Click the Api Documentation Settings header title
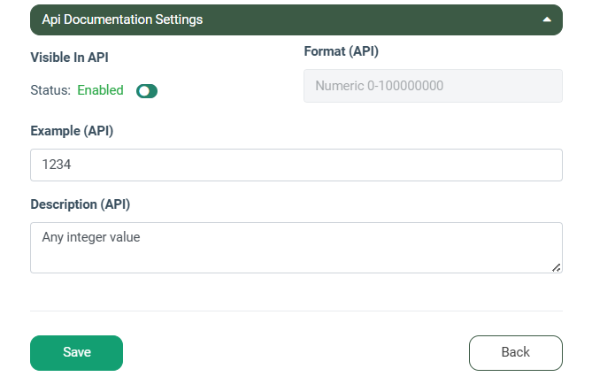Image resolution: width=592 pixels, height=392 pixels. (122, 19)
